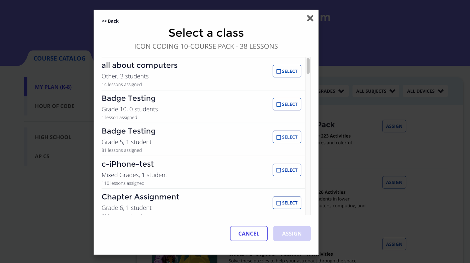Cancel the class selection
The image size is (470, 263).
point(249,234)
